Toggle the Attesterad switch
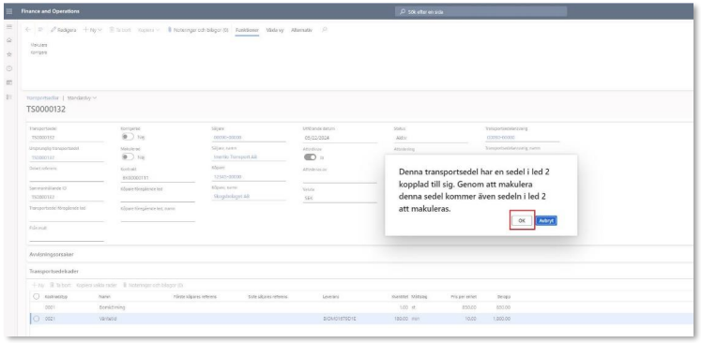 coord(310,157)
